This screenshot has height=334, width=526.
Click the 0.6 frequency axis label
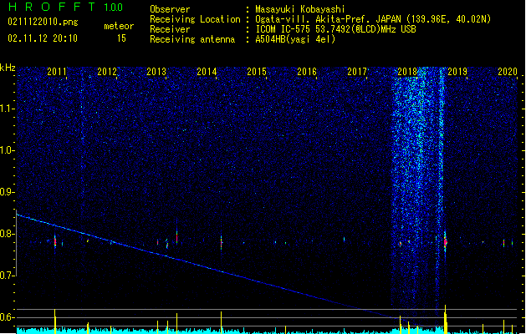(8, 317)
